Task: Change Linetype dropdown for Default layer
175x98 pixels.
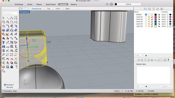Action: pos(165,15)
